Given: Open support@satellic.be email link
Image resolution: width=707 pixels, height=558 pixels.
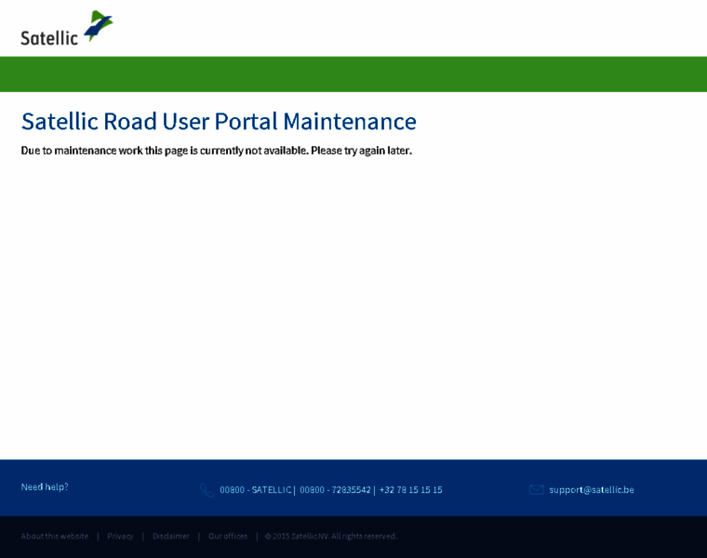Looking at the screenshot, I should (591, 490).
